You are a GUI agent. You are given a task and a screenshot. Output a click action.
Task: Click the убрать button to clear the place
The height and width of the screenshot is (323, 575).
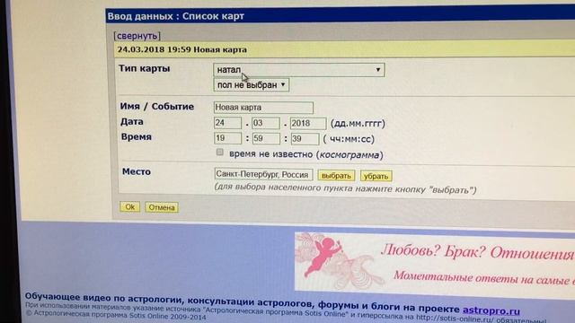pos(376,176)
